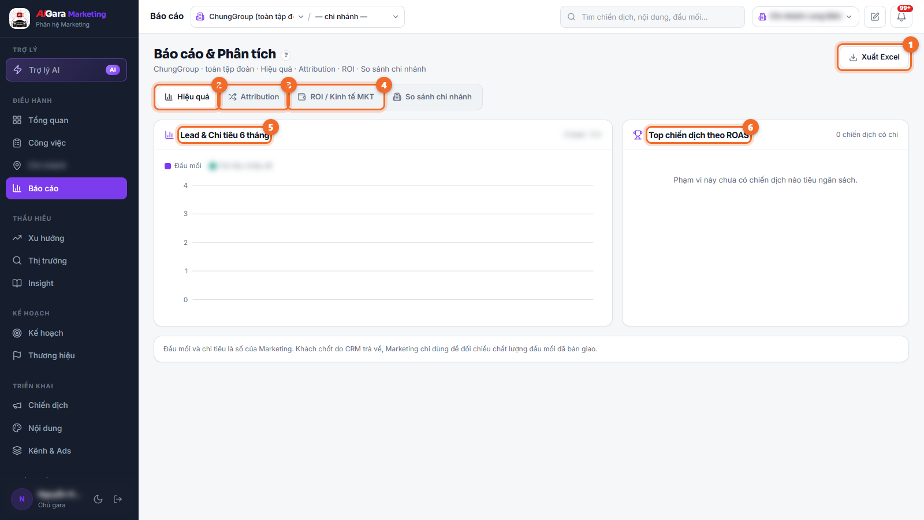Open the notifications bell
The image size is (924, 520).
coord(901,17)
